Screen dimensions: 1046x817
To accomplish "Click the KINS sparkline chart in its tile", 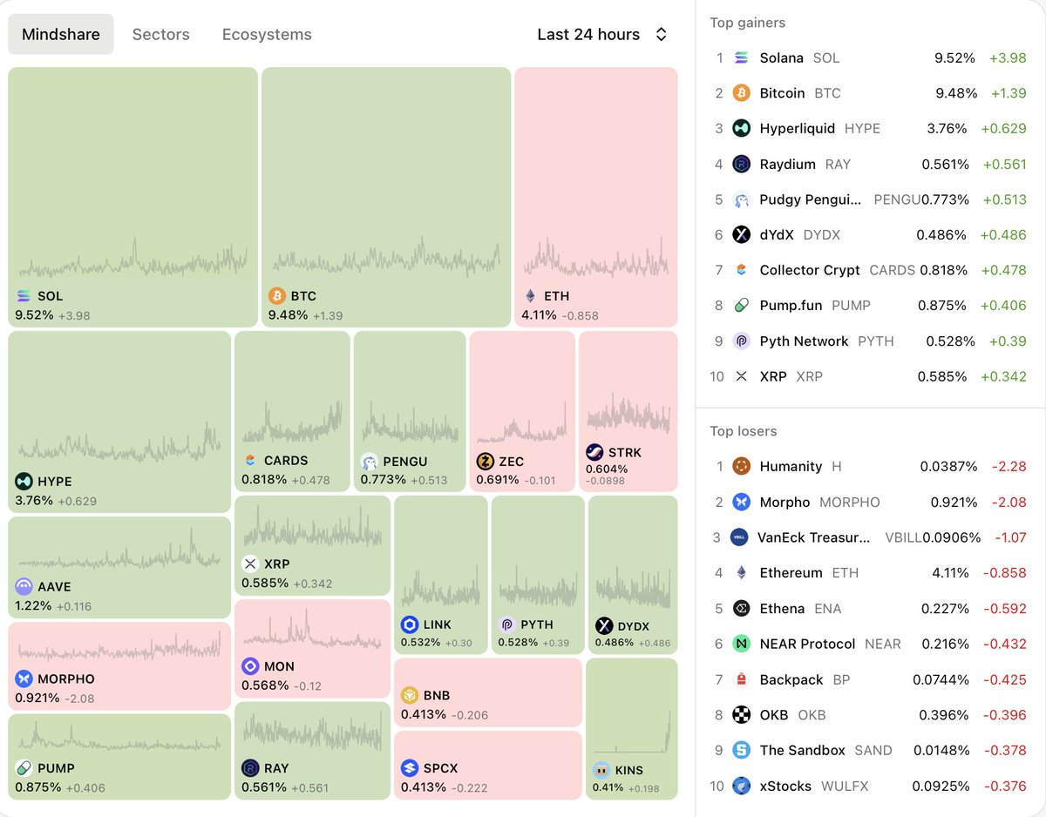I will click(x=632, y=733).
